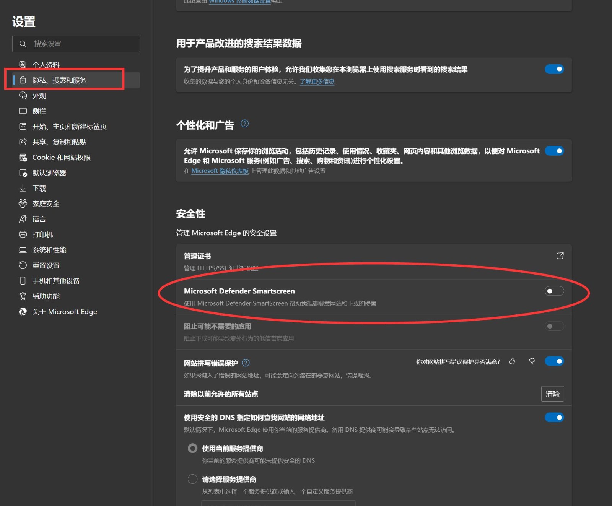The width and height of the screenshot is (612, 506).
Task: Click help icon next to 个性化和广告
Action: (x=245, y=124)
